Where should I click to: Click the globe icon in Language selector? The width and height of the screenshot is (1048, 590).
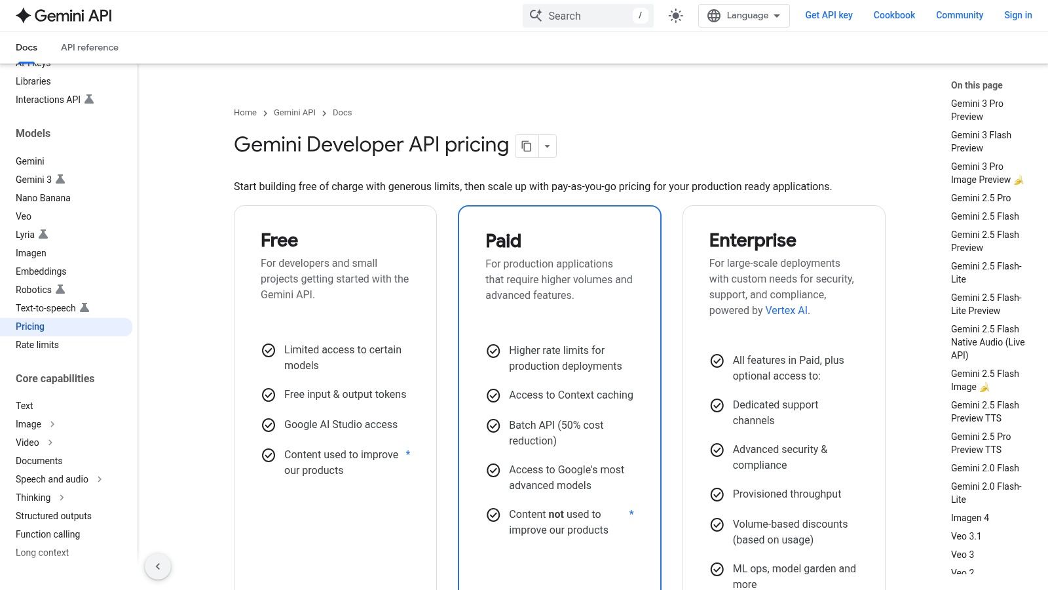[714, 16]
